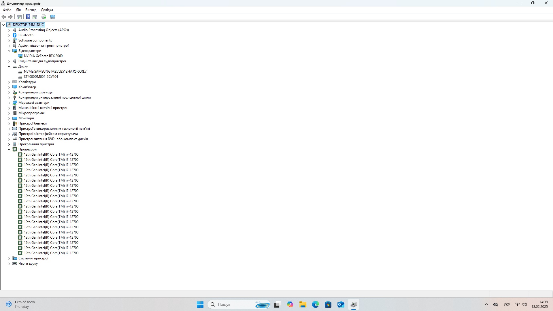Open the Файл menu
The height and width of the screenshot is (311, 553).
coord(7,10)
